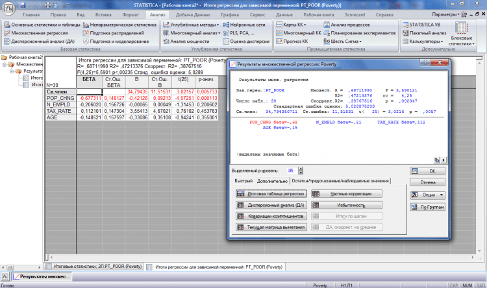Image resolution: width=487 pixels, height=288 pixels.
Task: Click horizontal scrollbar of results spreadsheet
Action: 262,258
